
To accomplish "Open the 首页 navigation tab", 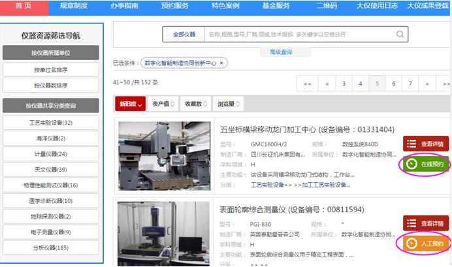I will [x=24, y=6].
